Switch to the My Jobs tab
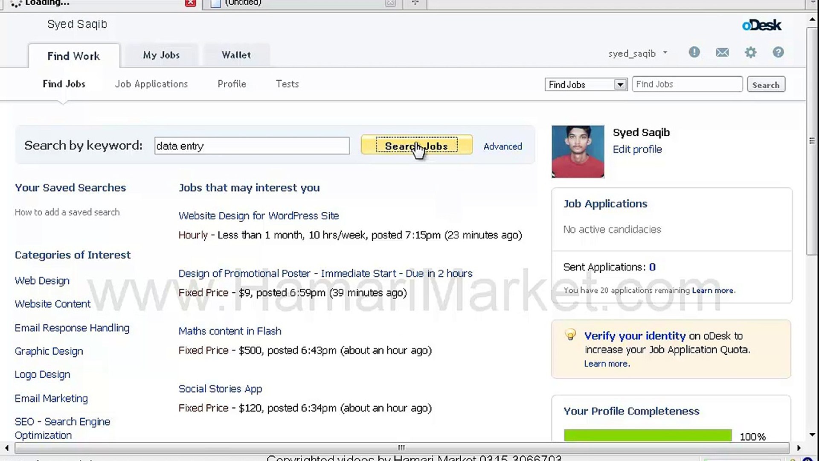This screenshot has height=461, width=819. [x=161, y=55]
